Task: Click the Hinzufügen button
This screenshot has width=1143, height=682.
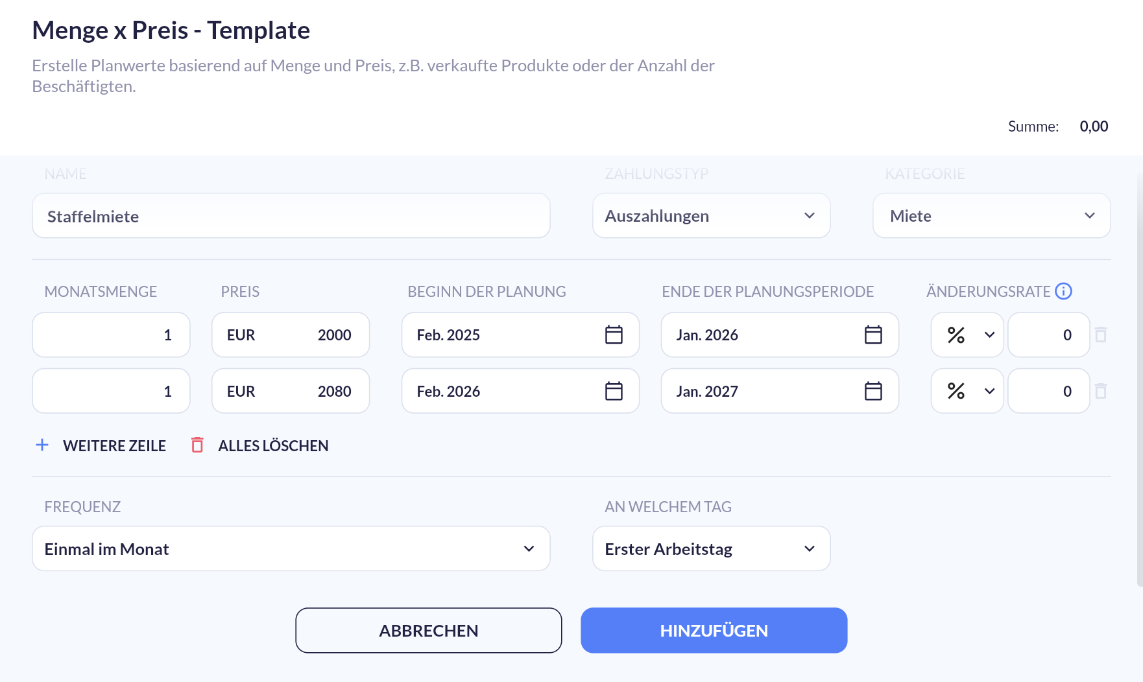Action: [714, 630]
